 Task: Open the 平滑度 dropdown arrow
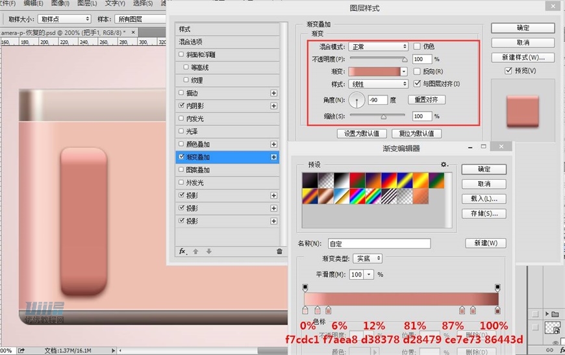[x=369, y=275]
